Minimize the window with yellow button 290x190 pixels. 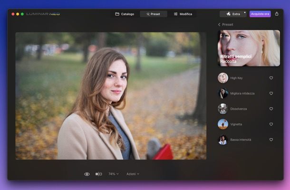(x=18, y=14)
